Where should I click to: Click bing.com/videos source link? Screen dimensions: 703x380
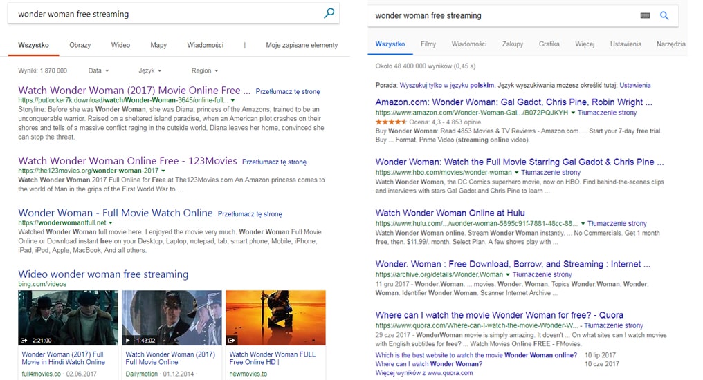pos(42,284)
